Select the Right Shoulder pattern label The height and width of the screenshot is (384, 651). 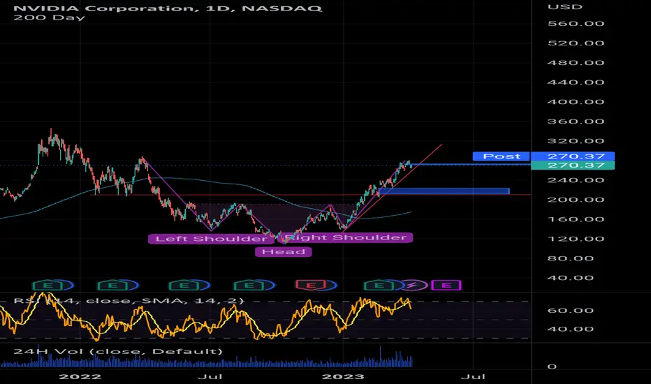pyautogui.click(x=346, y=237)
